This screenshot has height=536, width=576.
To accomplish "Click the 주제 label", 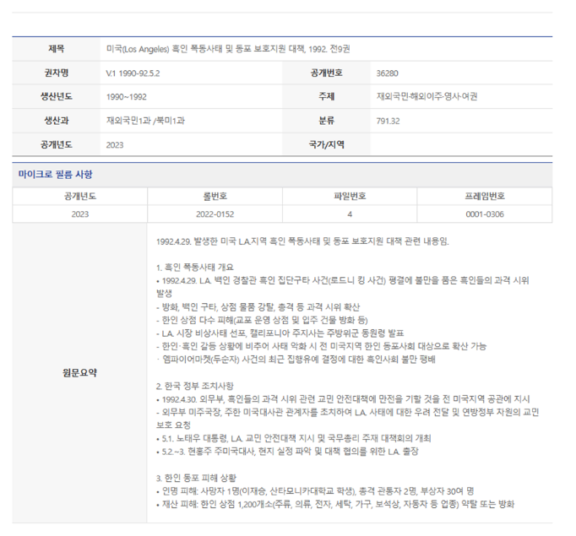I will click(326, 96).
